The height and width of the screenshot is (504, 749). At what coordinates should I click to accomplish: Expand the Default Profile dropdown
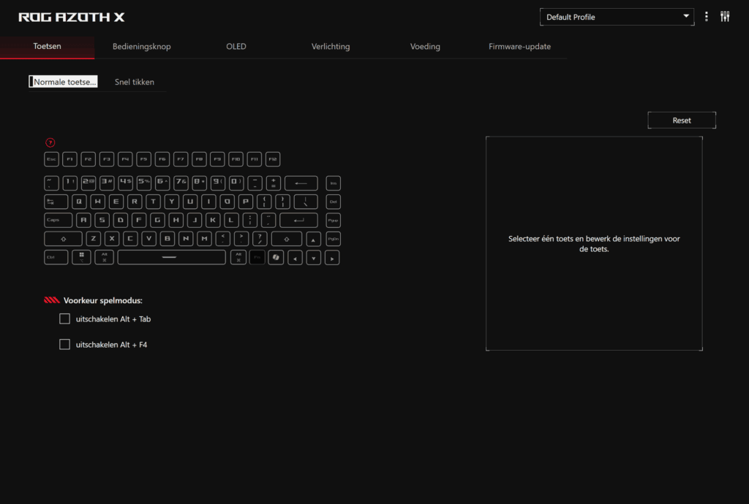pyautogui.click(x=617, y=17)
